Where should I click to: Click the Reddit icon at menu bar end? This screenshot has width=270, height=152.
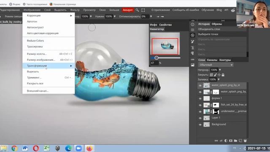coord(233,10)
